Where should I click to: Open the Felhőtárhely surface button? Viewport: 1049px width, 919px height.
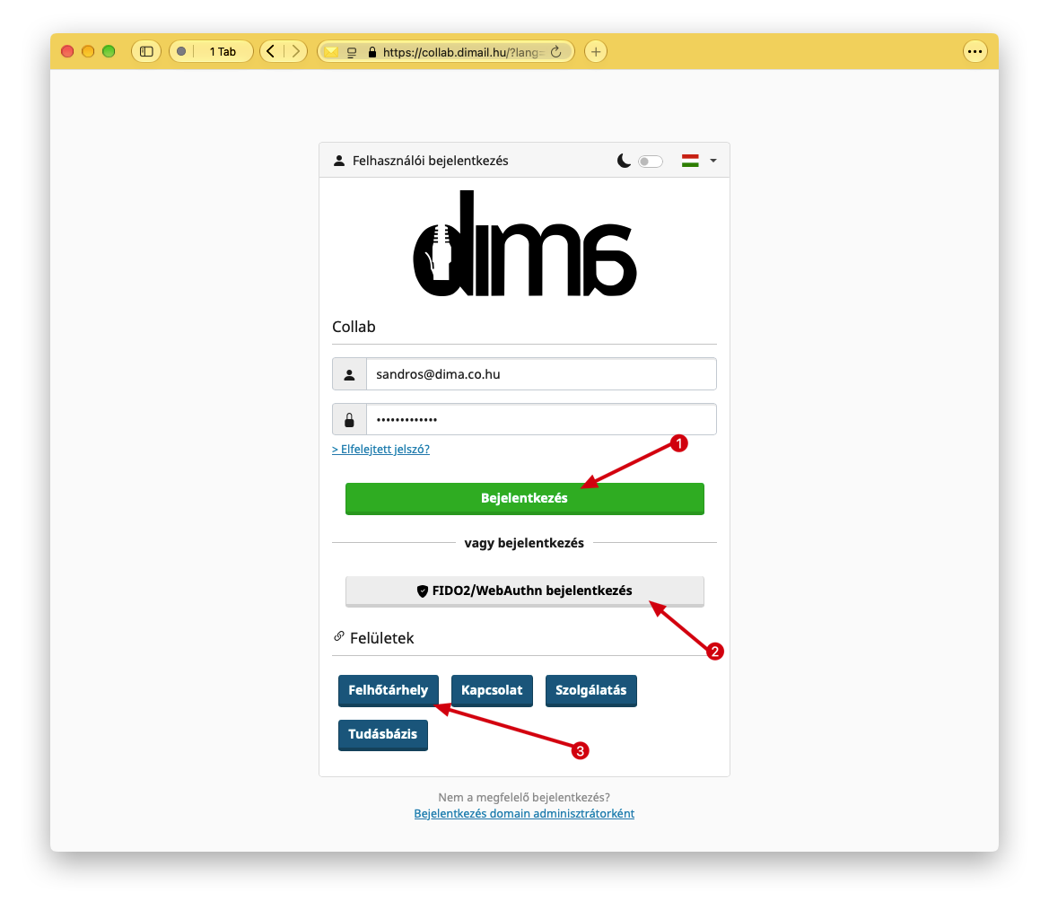pos(388,690)
